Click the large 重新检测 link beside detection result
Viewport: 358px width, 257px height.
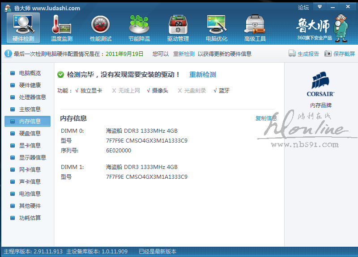(x=203, y=75)
